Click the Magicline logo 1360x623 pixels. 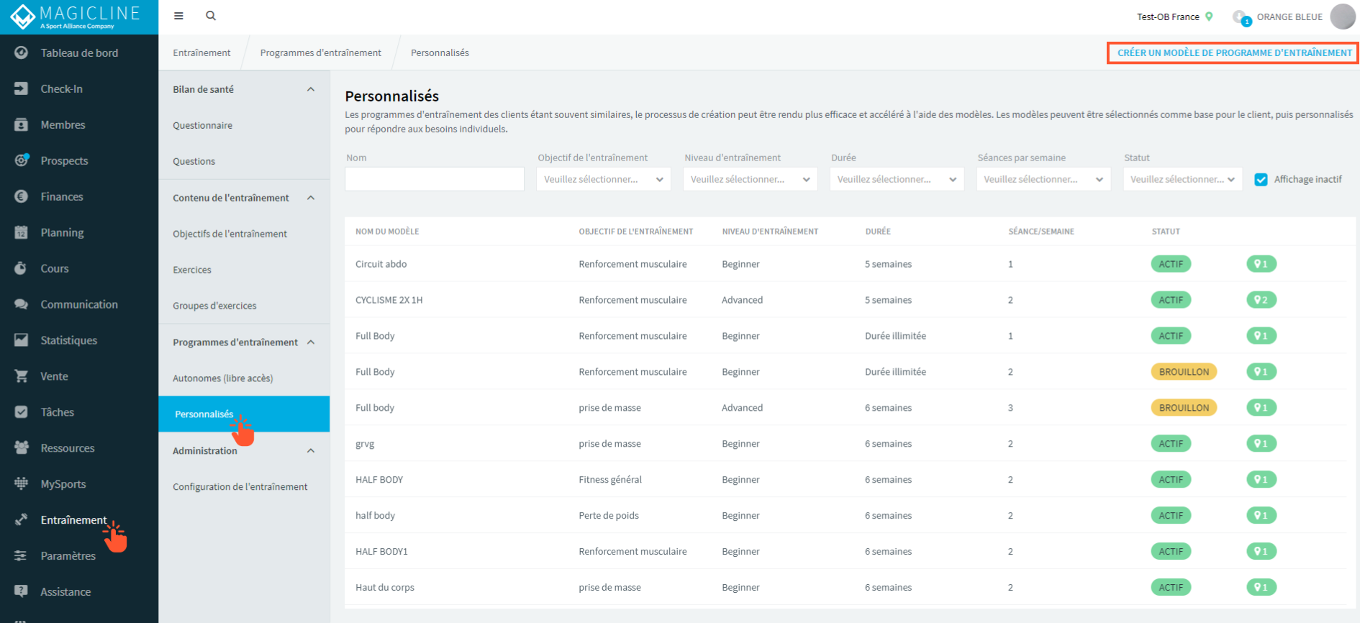[x=76, y=17]
